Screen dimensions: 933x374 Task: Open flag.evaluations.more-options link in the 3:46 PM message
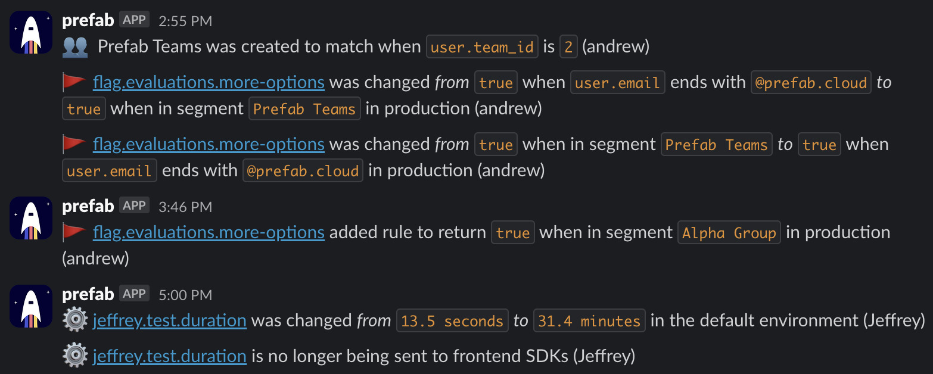coord(209,232)
